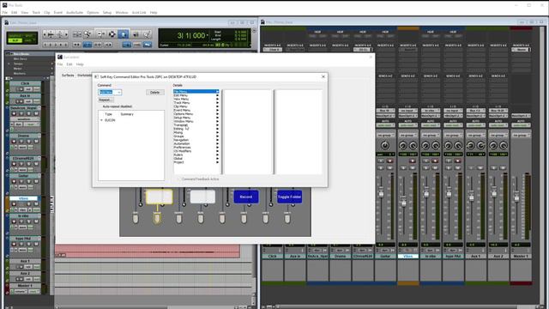Viewport: 549px width, 309px height.
Task: Open automation mode selector on Aux 2 channel
Action: pyautogui.click(x=498, y=125)
